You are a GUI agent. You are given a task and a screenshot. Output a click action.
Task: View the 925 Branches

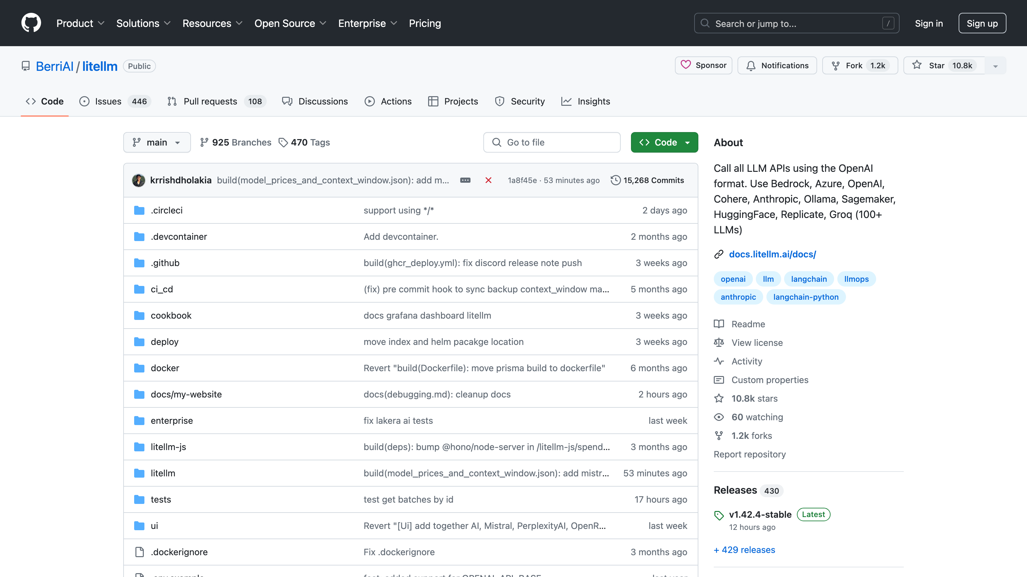tap(236, 142)
